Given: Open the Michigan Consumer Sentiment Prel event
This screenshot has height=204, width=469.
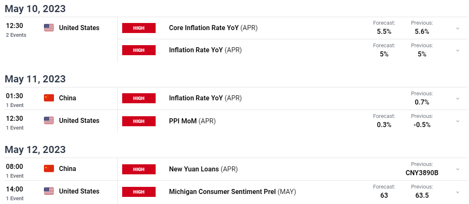Looking at the screenshot, I should point(232,191).
